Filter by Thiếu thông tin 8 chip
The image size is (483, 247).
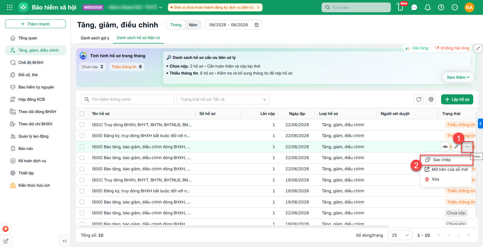tap(127, 67)
